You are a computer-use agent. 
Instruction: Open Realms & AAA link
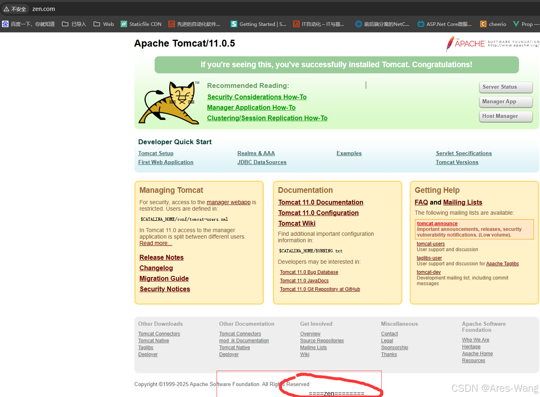(x=256, y=153)
